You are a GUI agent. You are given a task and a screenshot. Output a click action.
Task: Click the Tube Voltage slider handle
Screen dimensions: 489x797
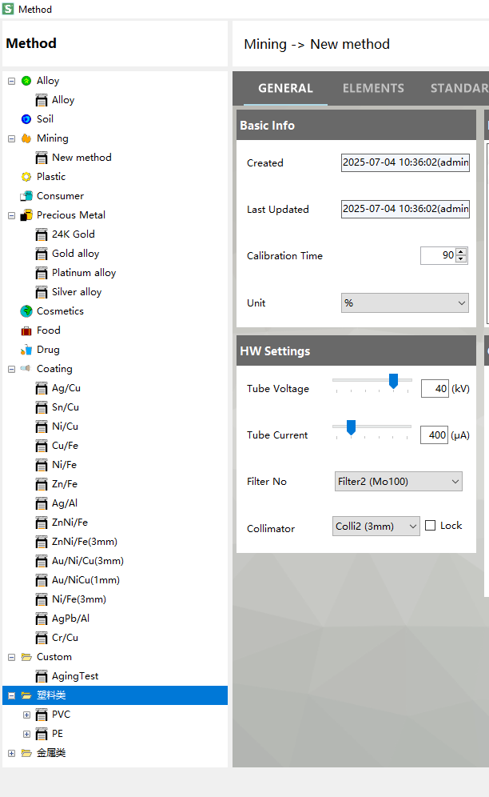point(393,382)
